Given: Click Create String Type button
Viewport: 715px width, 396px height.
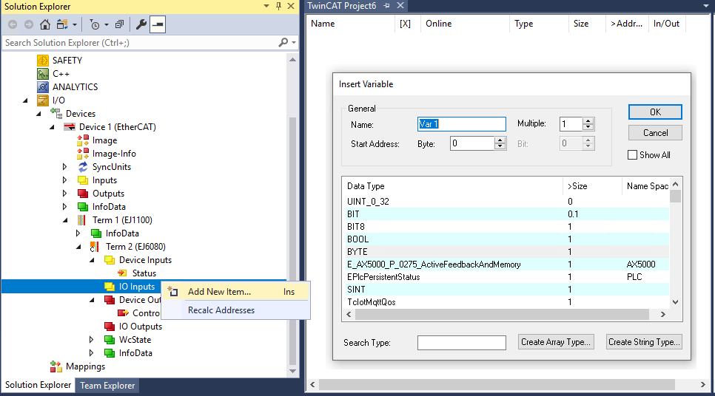Looking at the screenshot, I should point(645,342).
